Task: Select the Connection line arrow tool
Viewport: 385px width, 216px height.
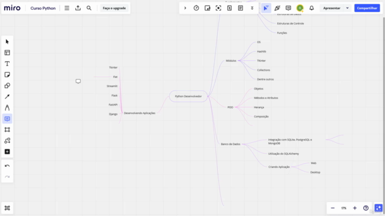Action: pos(7,97)
